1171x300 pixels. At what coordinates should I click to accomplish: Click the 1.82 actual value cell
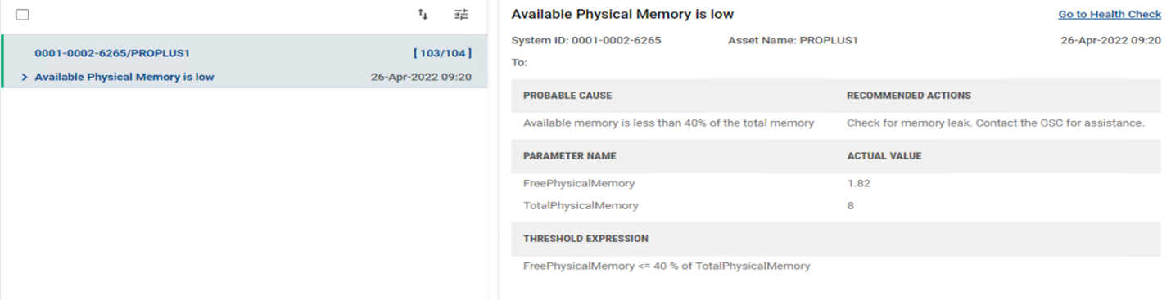point(858,183)
